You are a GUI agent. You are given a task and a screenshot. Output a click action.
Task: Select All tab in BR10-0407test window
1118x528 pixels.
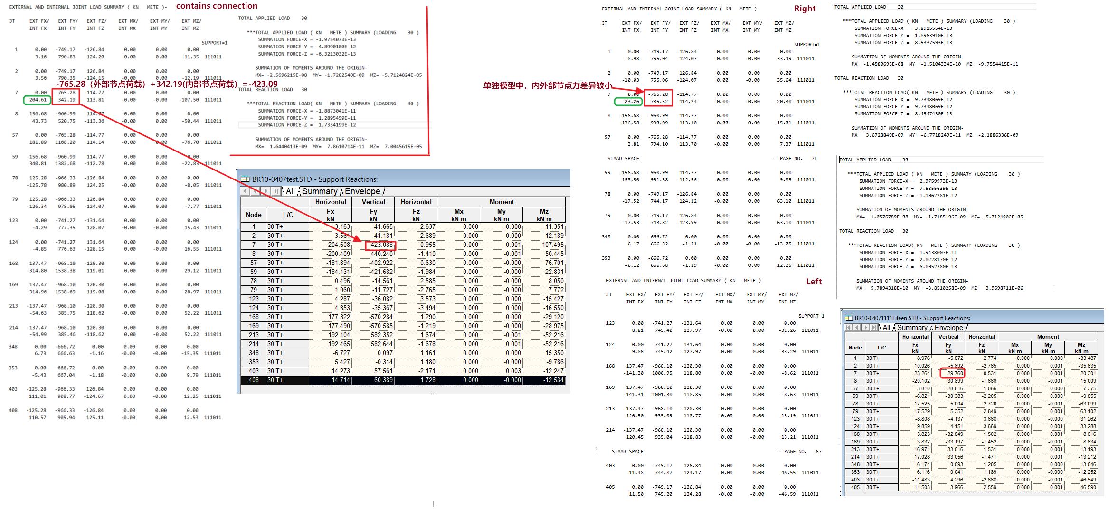(x=290, y=191)
